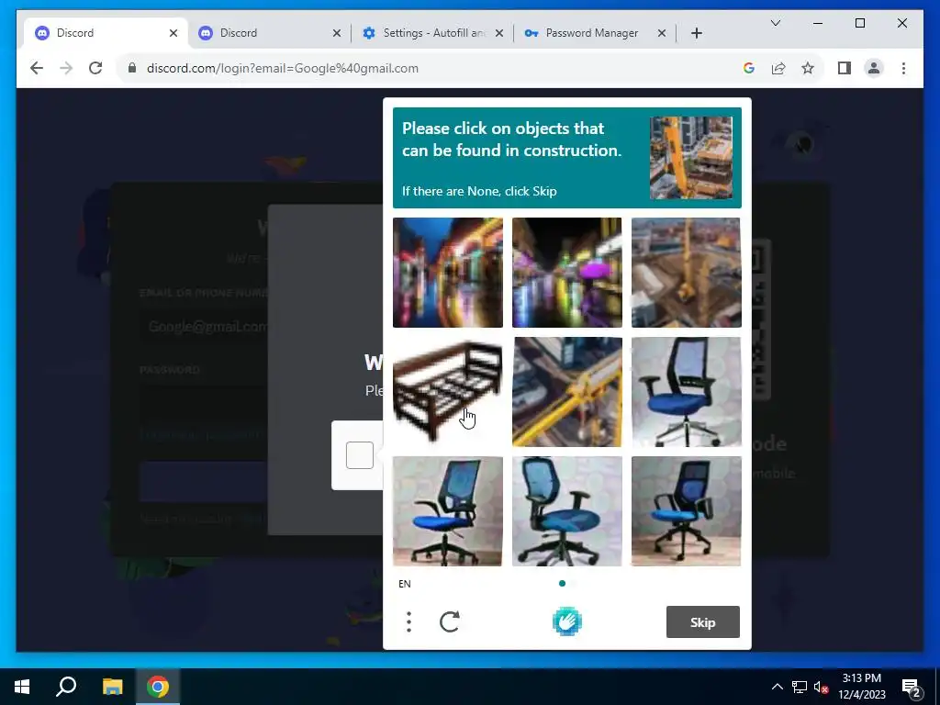This screenshot has width=940, height=705.
Task: Select the neon street reflection image
Action: pos(448,272)
